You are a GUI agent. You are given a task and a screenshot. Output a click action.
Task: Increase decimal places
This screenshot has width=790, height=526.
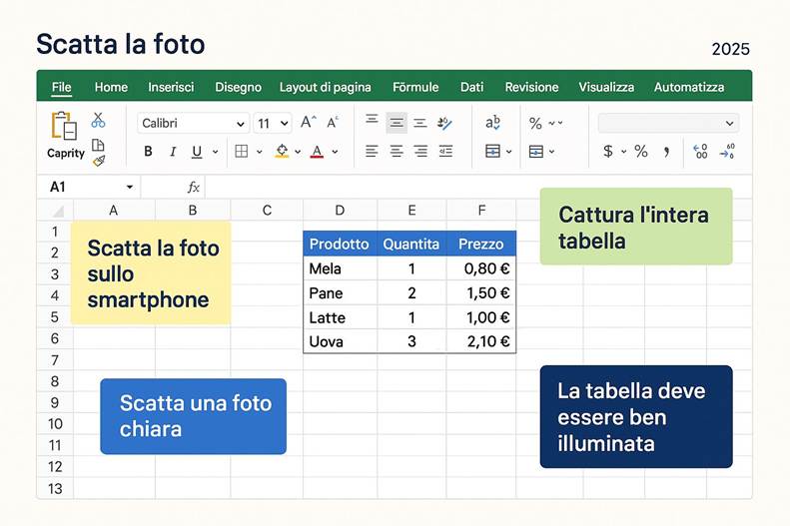tap(700, 151)
